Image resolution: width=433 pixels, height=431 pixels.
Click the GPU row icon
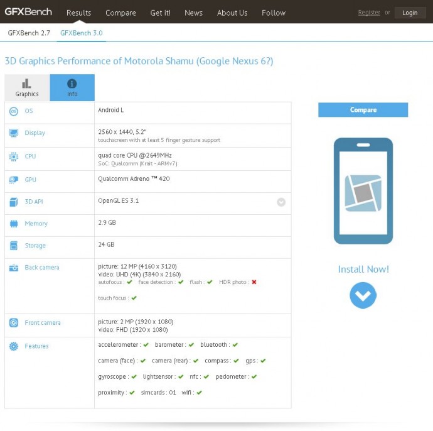[x=14, y=180]
